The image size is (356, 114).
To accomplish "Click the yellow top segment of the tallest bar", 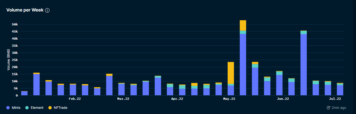I will click(243, 25).
